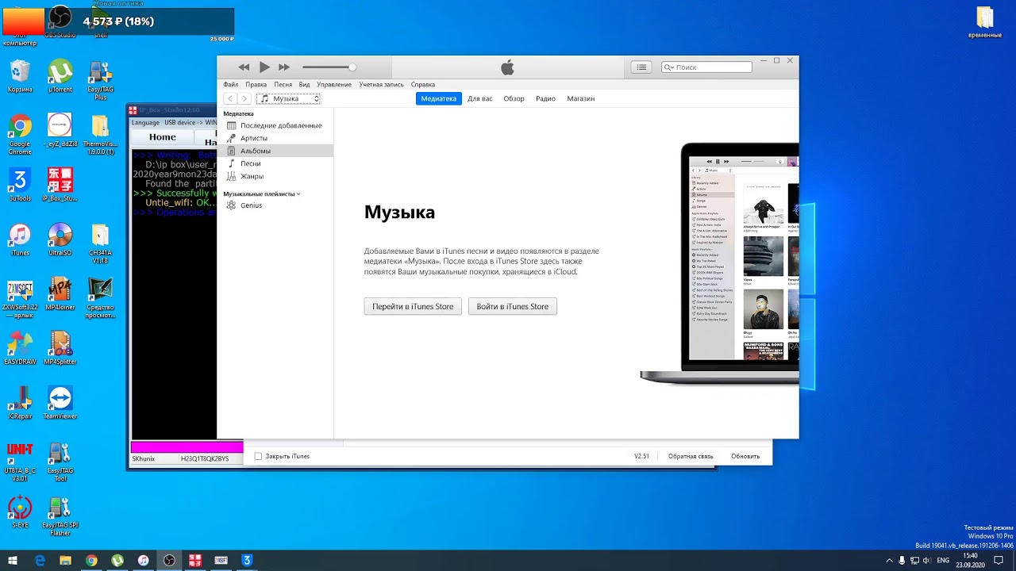1016x571 pixels.
Task: Open the "Управление" menu in iTunes
Action: [334, 84]
